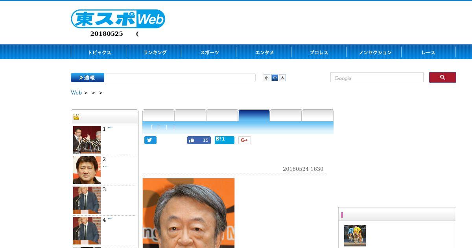Set font size to large (大)
Image resolution: width=472 pixels, height=248 pixels.
pos(282,78)
